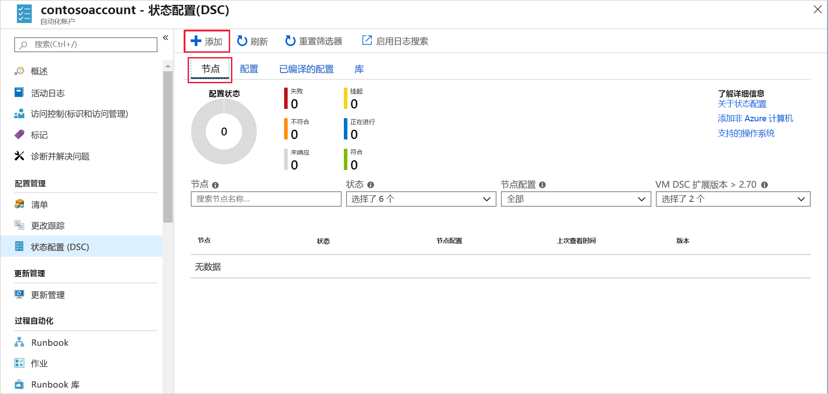
Task: Click the info icon next to 节点 filter
Action: [x=216, y=185]
